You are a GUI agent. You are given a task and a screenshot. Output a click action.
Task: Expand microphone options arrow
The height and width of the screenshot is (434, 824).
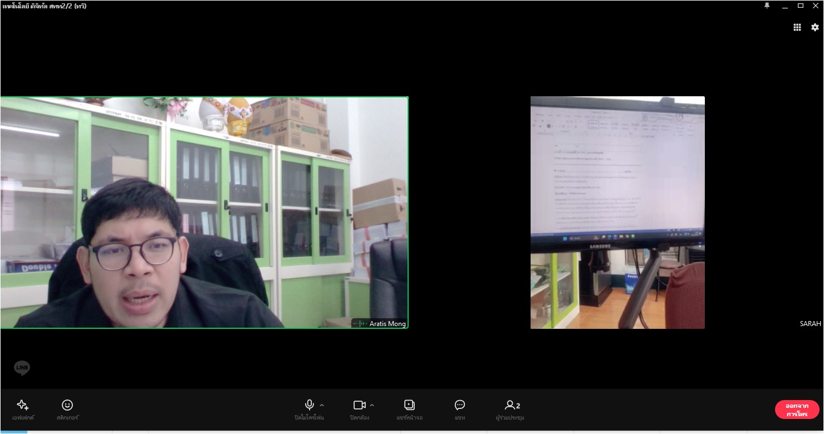click(x=322, y=405)
